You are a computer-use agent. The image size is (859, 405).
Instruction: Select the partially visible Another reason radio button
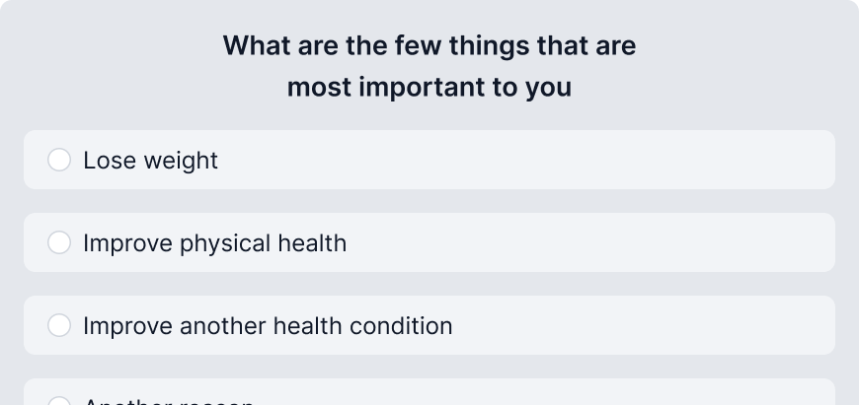click(x=59, y=401)
